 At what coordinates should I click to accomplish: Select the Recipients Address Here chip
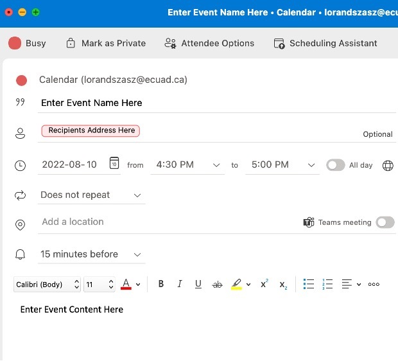coord(91,130)
